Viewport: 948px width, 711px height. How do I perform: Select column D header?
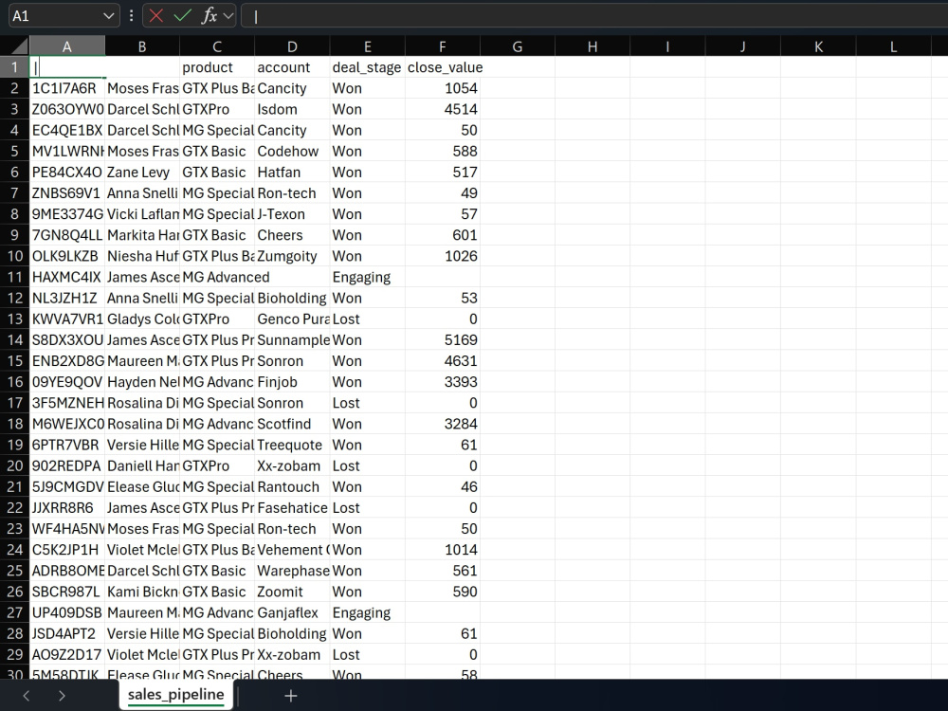292,46
